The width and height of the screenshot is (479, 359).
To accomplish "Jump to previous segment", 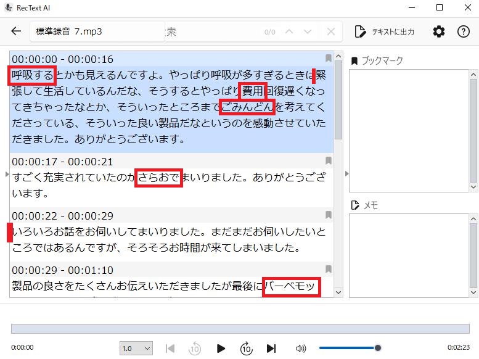I will (170, 349).
